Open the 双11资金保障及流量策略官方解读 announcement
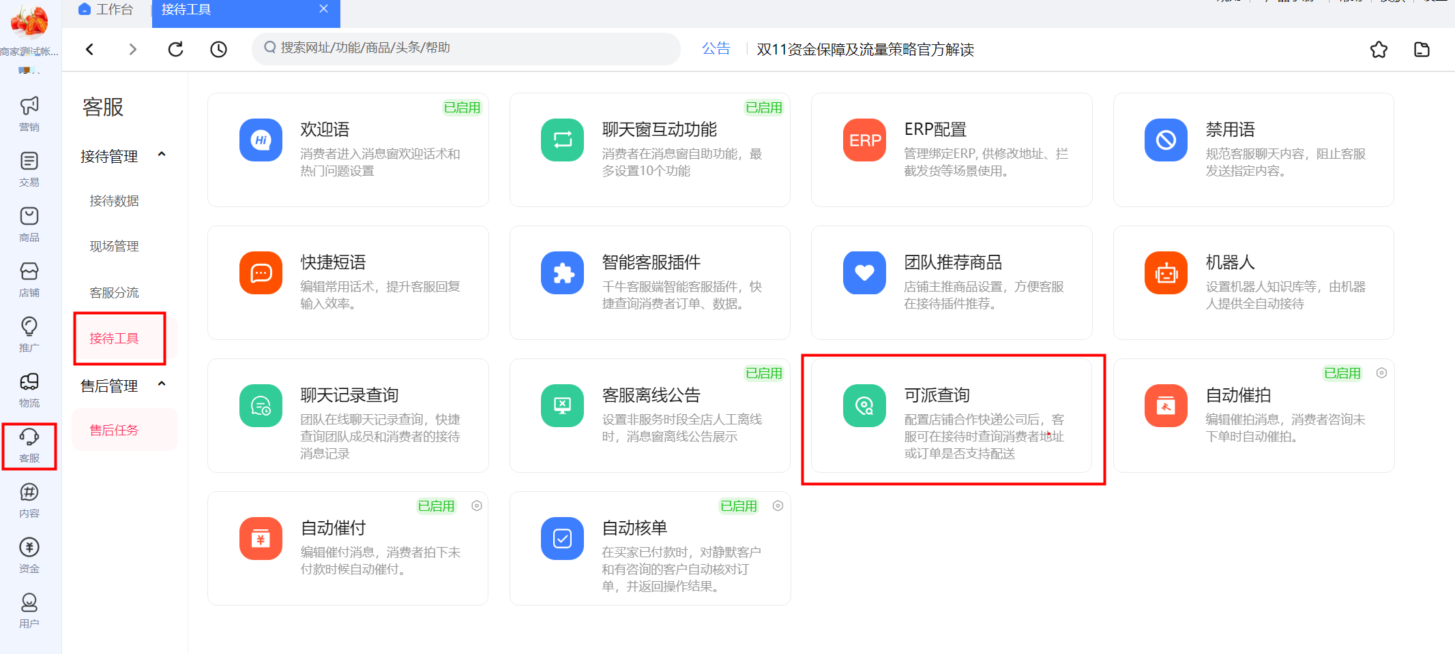Screen dimensions: 1455x654 [x=865, y=50]
